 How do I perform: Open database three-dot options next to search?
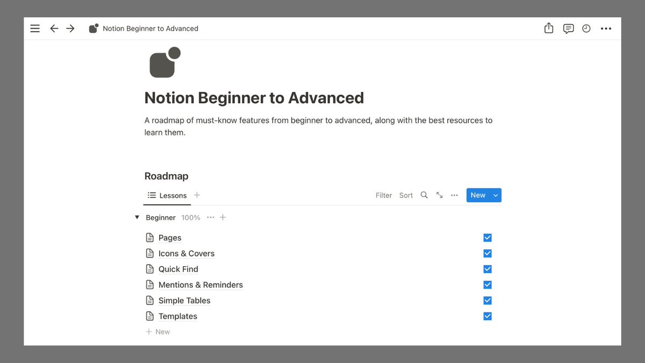[455, 195]
